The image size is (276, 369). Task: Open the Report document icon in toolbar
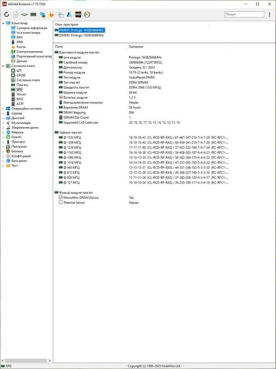[x=15, y=15]
